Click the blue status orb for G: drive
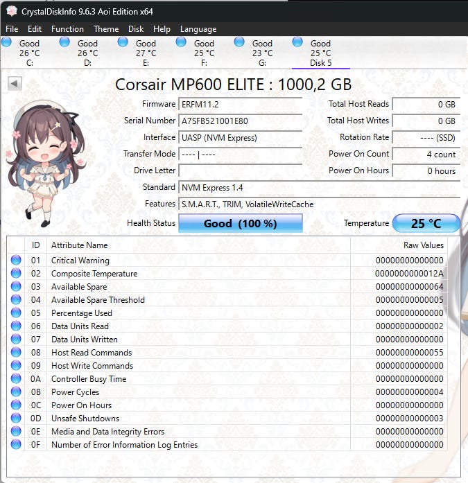 click(239, 42)
